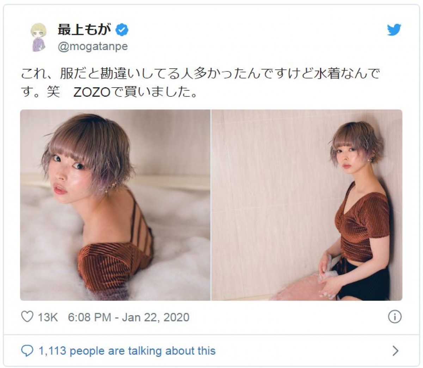Click the reply speech bubble icon
The image size is (423, 368).
[x=27, y=351]
